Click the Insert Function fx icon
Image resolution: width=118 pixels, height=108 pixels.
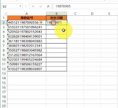(48, 7)
